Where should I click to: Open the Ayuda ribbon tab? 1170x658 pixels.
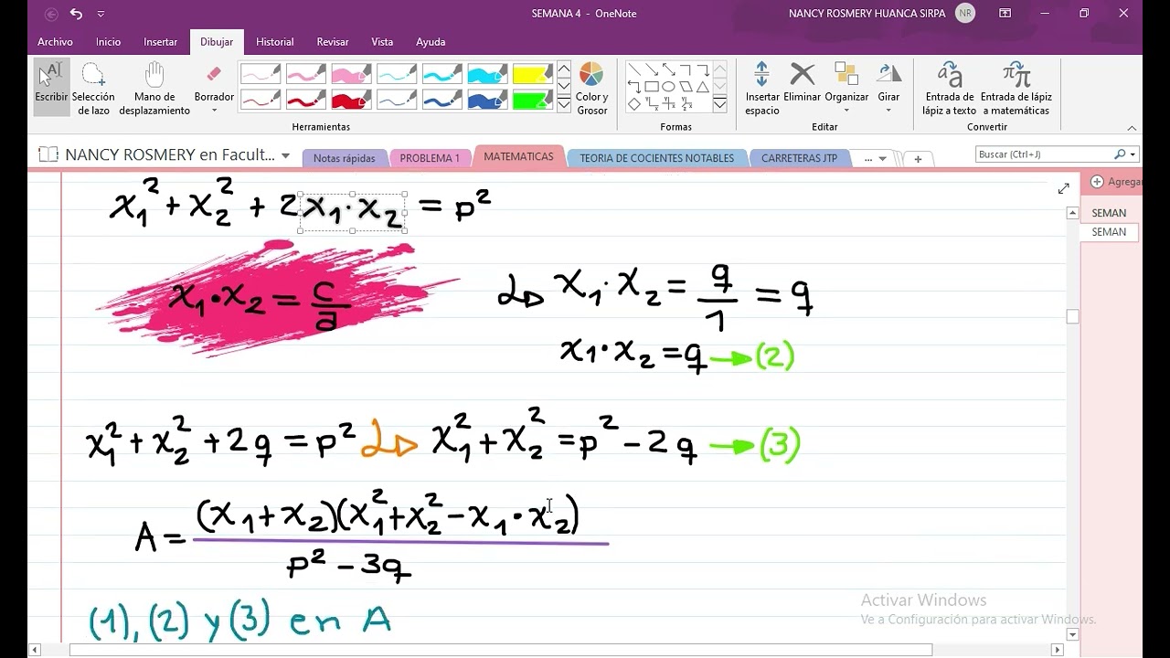click(x=431, y=42)
